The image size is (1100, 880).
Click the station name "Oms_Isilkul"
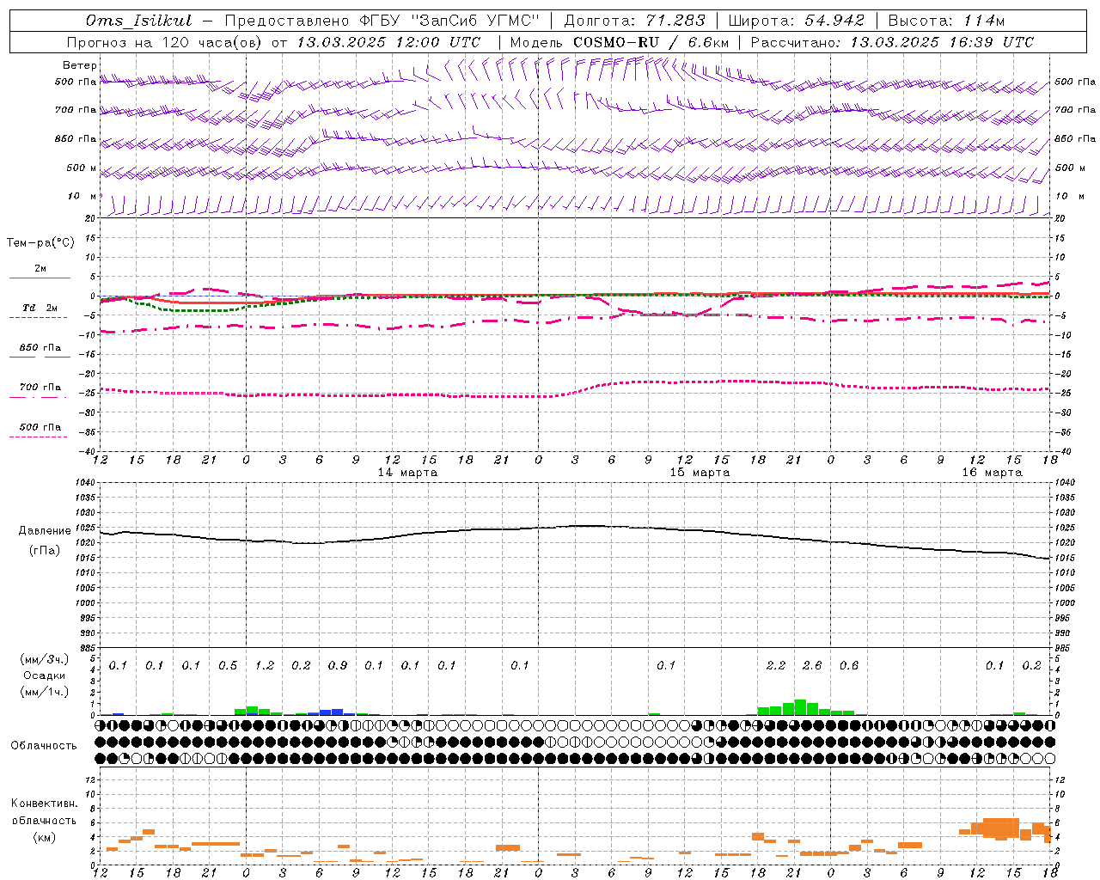(x=138, y=21)
